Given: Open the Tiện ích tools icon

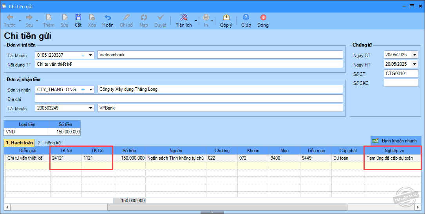Looking at the screenshot, I should [x=183, y=18].
